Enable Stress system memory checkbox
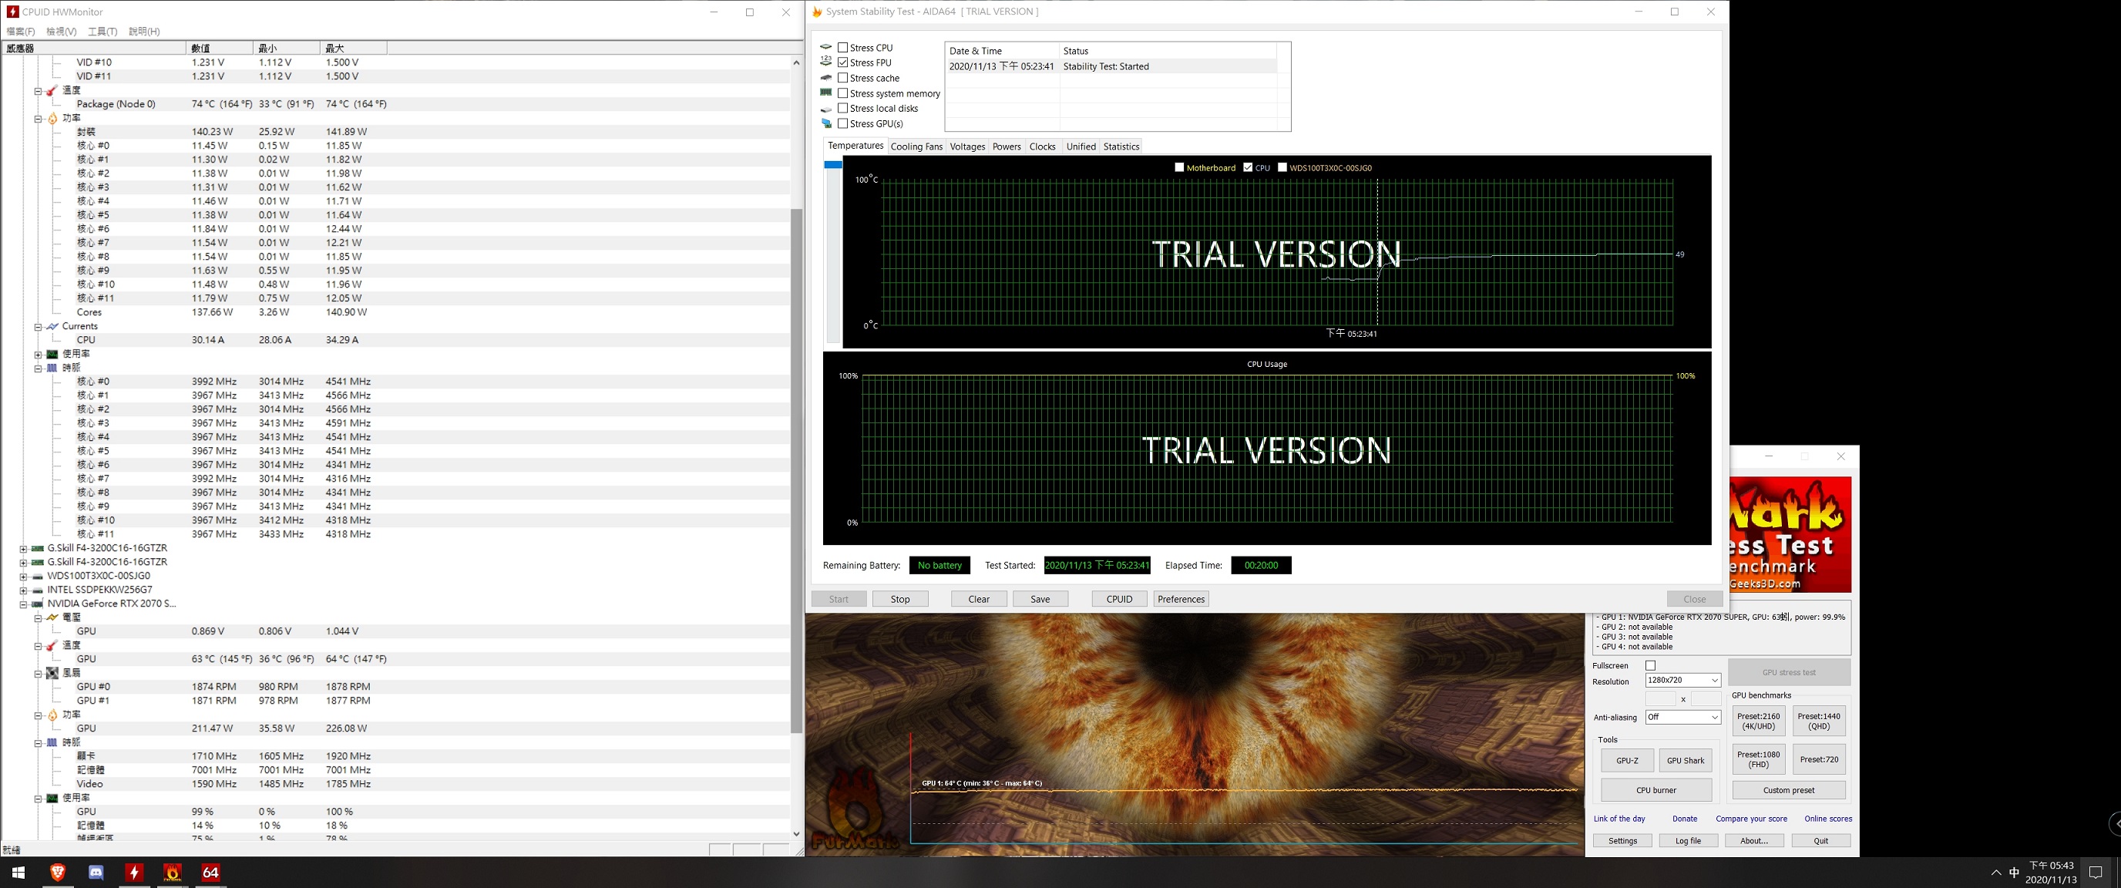This screenshot has height=888, width=2121. pos(842,92)
